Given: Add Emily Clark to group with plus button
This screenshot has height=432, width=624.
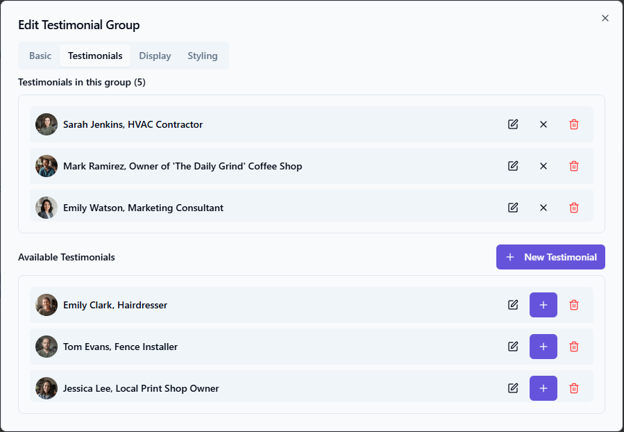Looking at the screenshot, I should click(x=543, y=305).
